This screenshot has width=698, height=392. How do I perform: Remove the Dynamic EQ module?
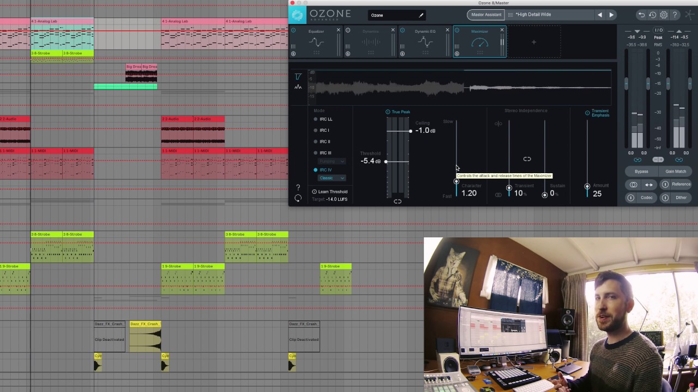point(447,30)
